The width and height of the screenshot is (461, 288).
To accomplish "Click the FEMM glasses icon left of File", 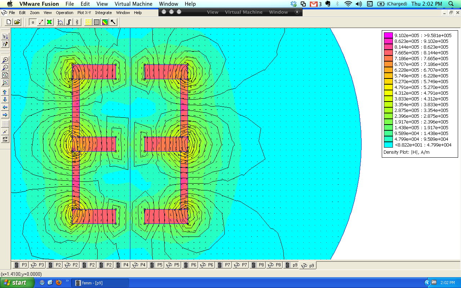I will (x=4, y=13).
